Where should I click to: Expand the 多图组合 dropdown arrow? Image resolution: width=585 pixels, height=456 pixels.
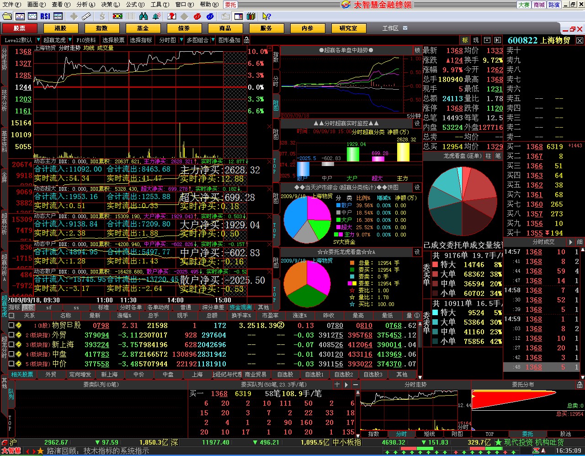coord(213,40)
